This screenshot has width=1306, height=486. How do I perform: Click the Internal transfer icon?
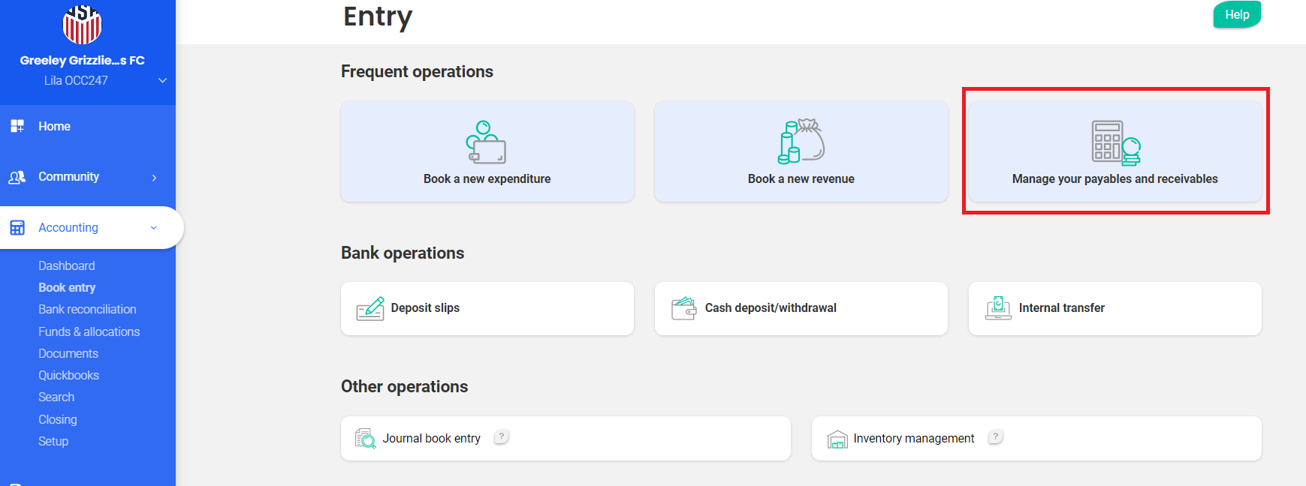coord(998,308)
